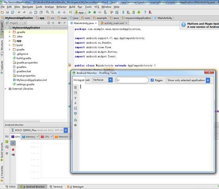Open the Messages tool window button
Viewport: 219px width, 189px height.
(x=75, y=187)
